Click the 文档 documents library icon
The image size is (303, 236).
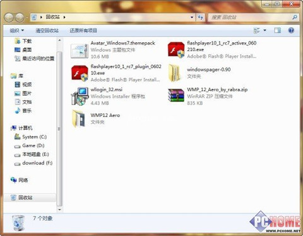tap(18, 102)
